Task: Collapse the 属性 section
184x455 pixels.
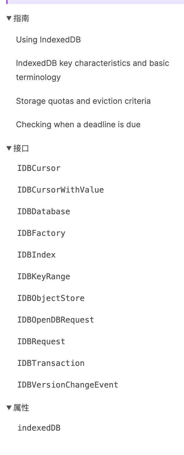Action: tap(9, 408)
